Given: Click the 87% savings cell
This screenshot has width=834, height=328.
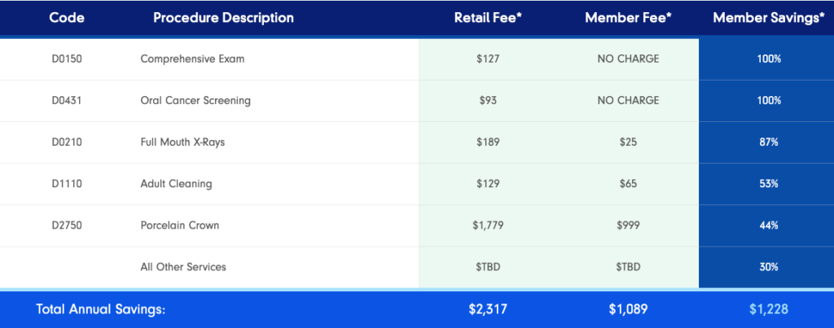Looking at the screenshot, I should (x=769, y=142).
